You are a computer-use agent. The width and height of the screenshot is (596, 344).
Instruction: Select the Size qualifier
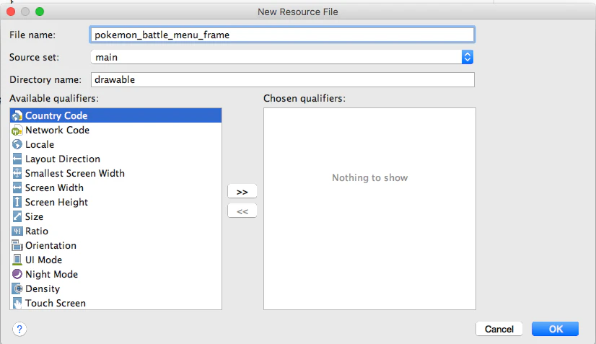coord(116,216)
